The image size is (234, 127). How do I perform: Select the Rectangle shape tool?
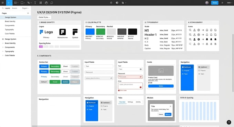(x=22, y=3)
